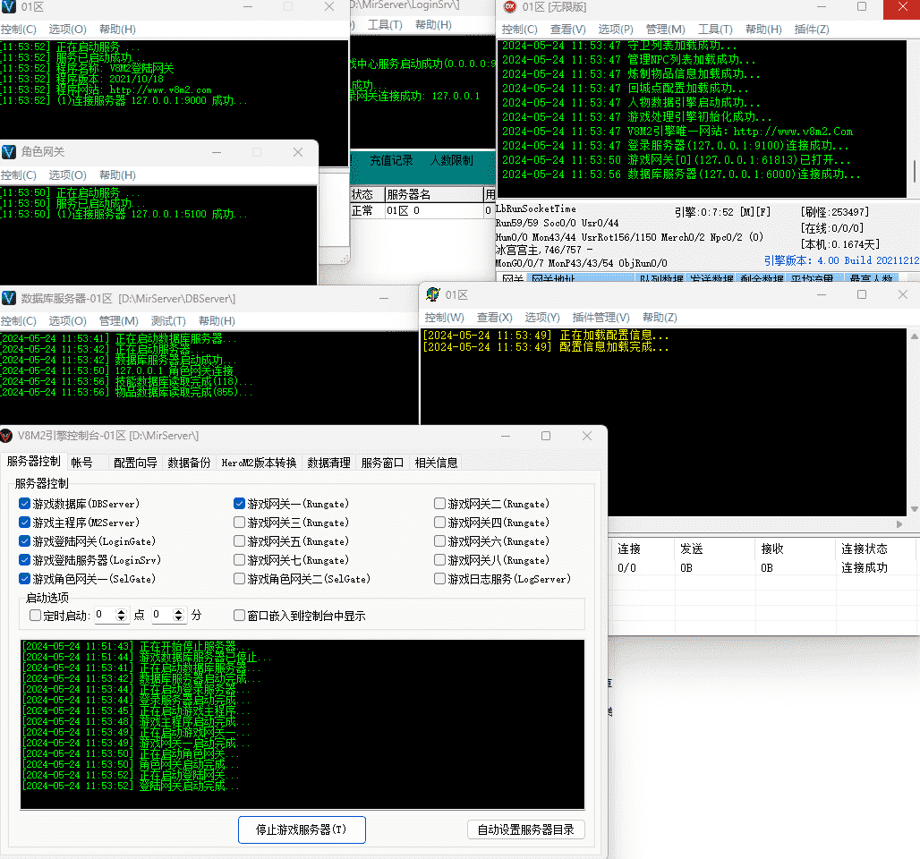The image size is (920, 859).
Task: Toggle 游戏数据库(DBServer) checkbox
Action: click(25, 504)
